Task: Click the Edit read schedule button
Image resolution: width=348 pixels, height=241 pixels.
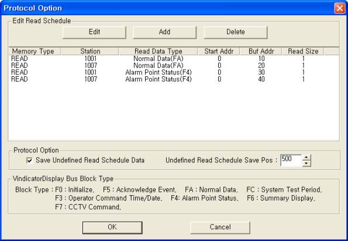Action: tap(94, 32)
